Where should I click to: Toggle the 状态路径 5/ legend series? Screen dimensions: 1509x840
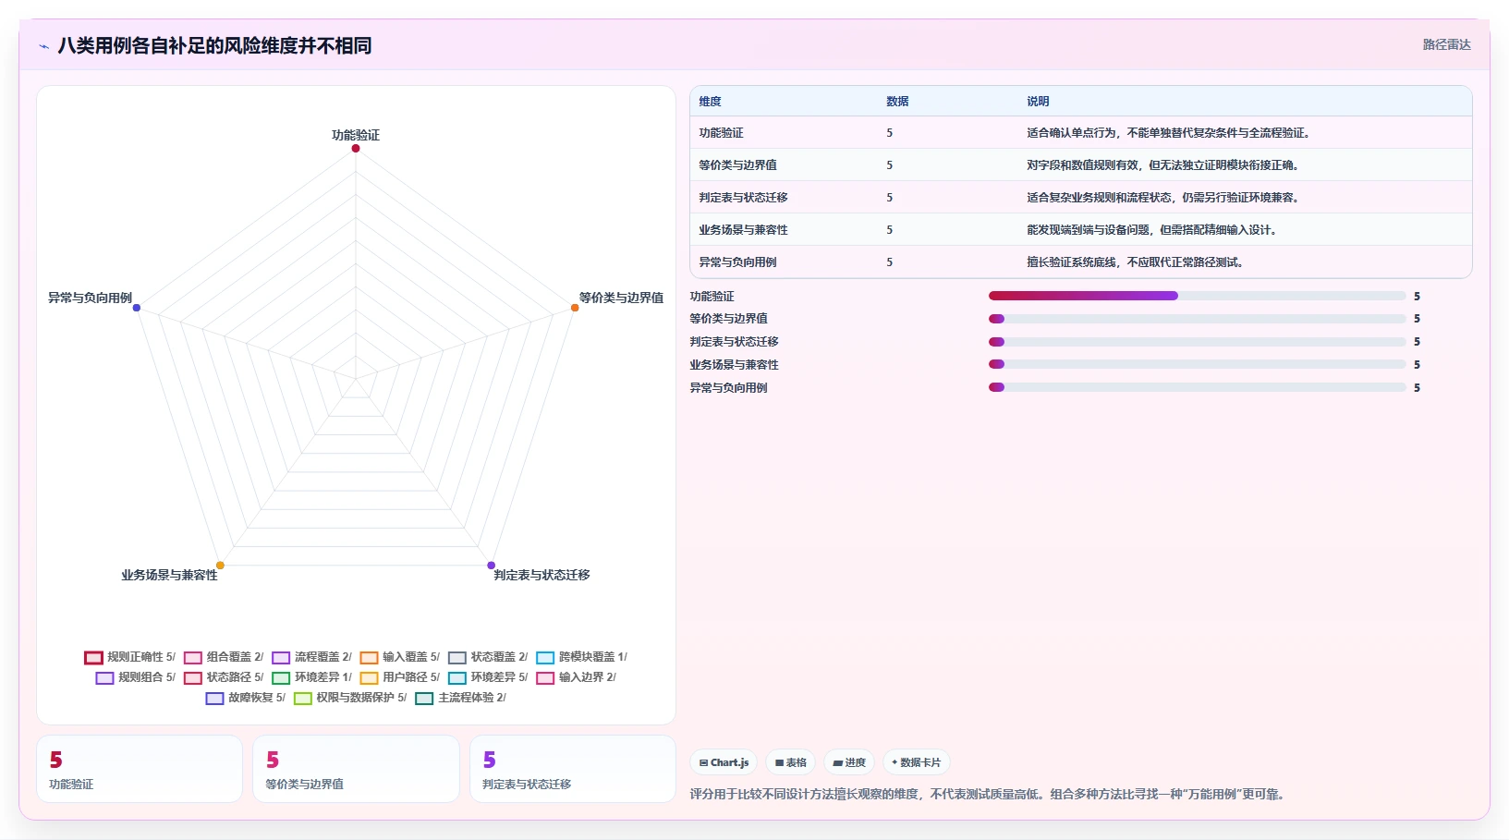tap(224, 678)
